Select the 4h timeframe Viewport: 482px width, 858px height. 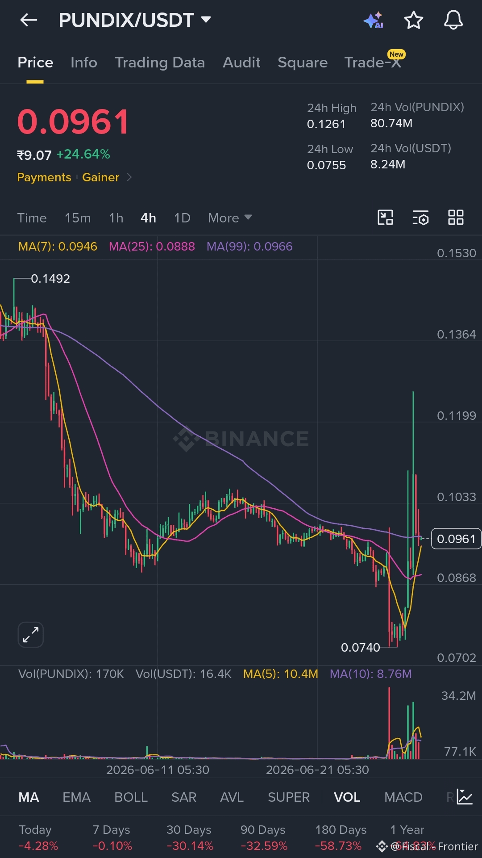coord(148,218)
